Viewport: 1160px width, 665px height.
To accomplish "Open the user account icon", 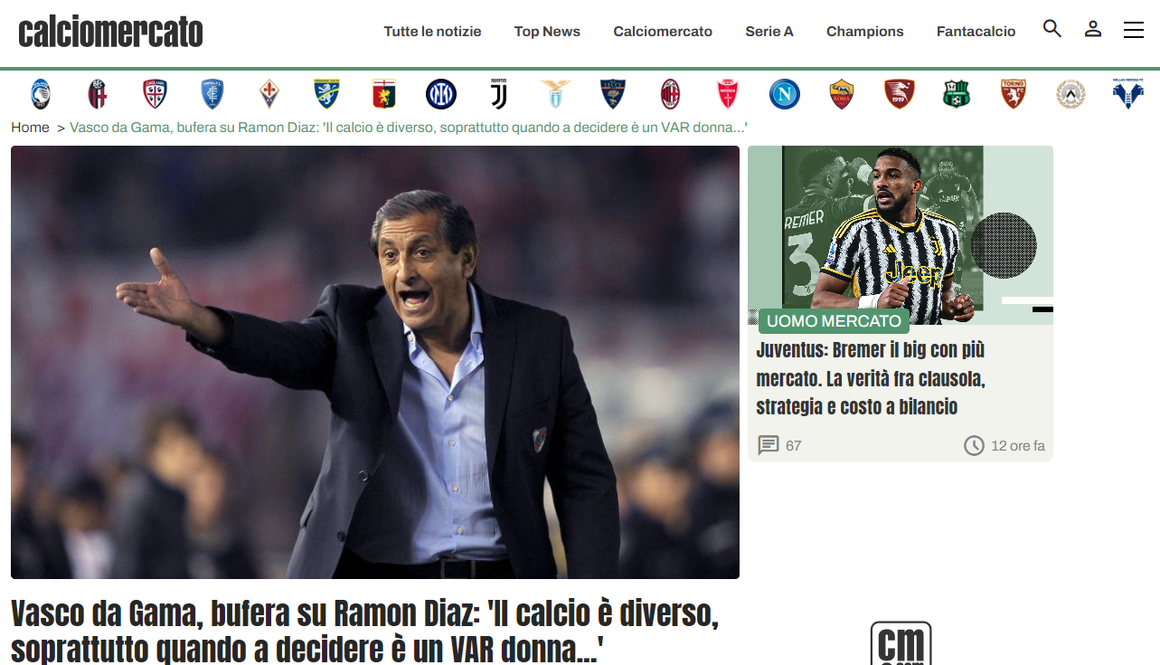I will pos(1093,29).
